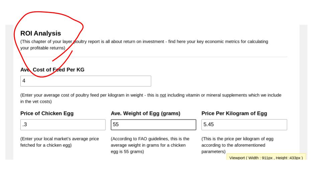Click the price per kilogram explanation text
The width and height of the screenshot is (321, 180).
pyautogui.click(x=237, y=145)
